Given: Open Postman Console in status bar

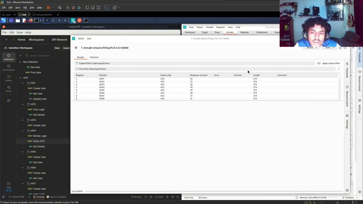Looking at the screenshot, I should coord(39,197).
